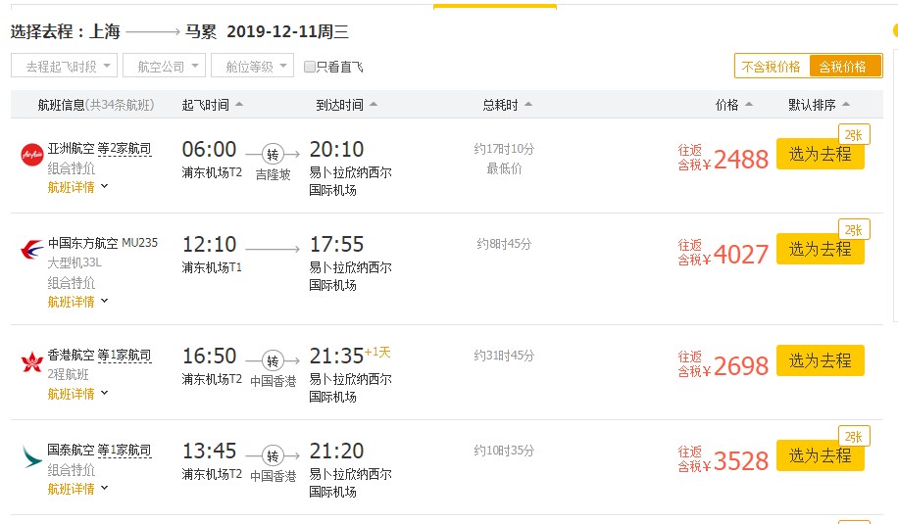
Task: Click the Hong Kong Airlines logo icon
Action: [x=31, y=360]
